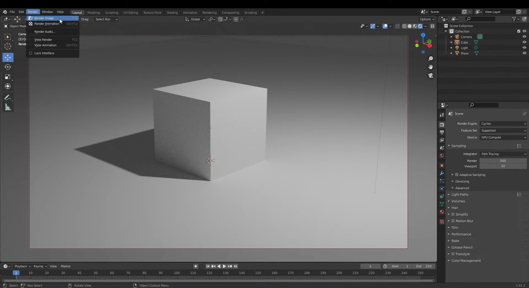Open Output Properties tab with printer icon

point(442,132)
